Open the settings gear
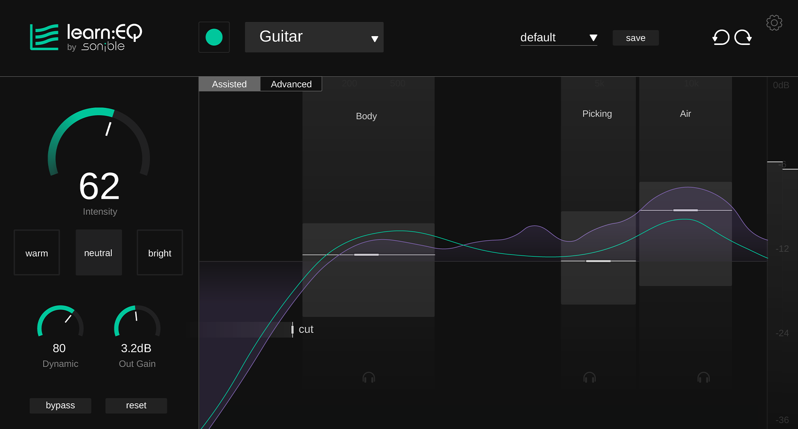The height and width of the screenshot is (429, 798). point(774,23)
